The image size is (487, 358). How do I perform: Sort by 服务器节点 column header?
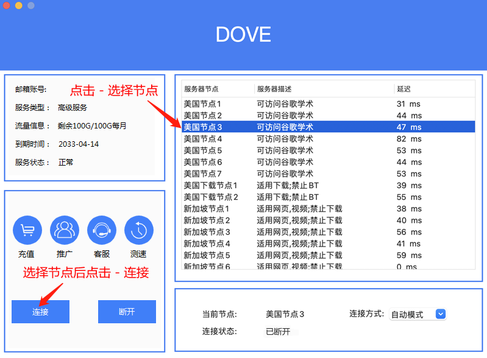point(201,89)
